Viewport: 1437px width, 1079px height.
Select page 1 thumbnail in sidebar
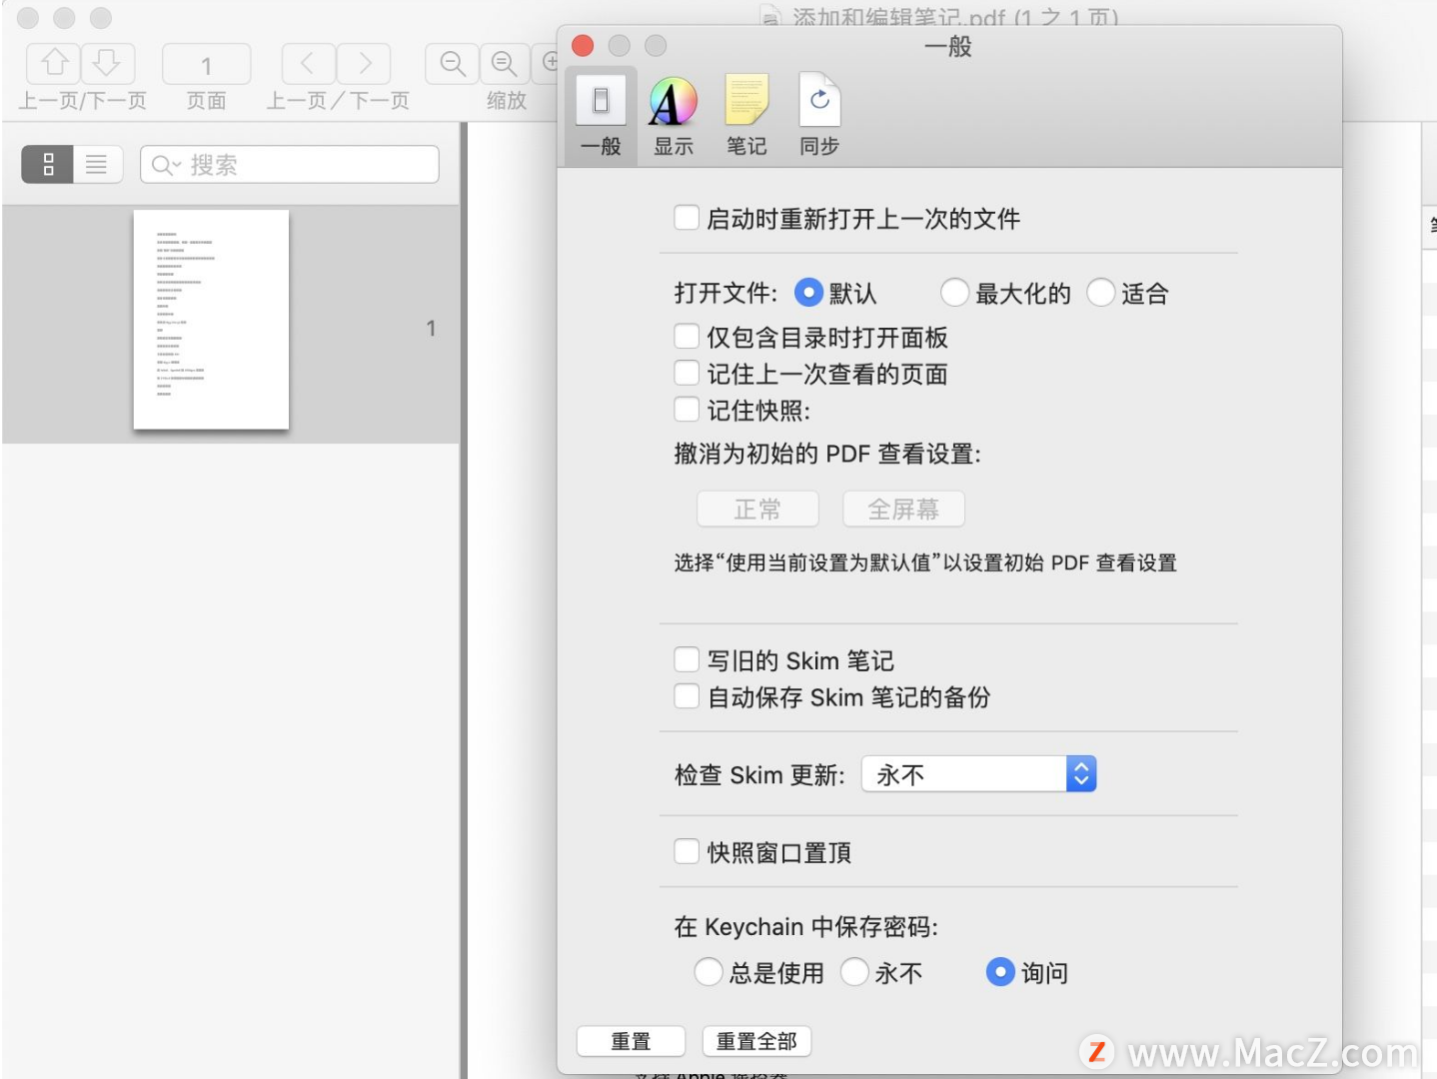(212, 320)
